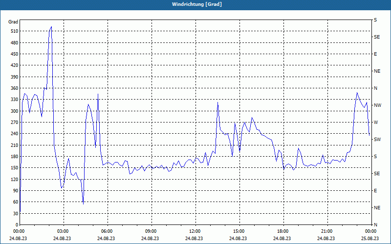
Task: Click the 240 value on the left axis
Action: coord(15,133)
